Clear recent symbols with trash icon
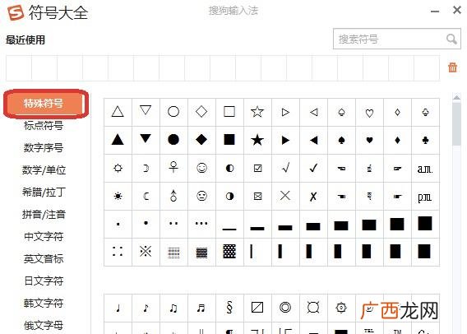 452,67
